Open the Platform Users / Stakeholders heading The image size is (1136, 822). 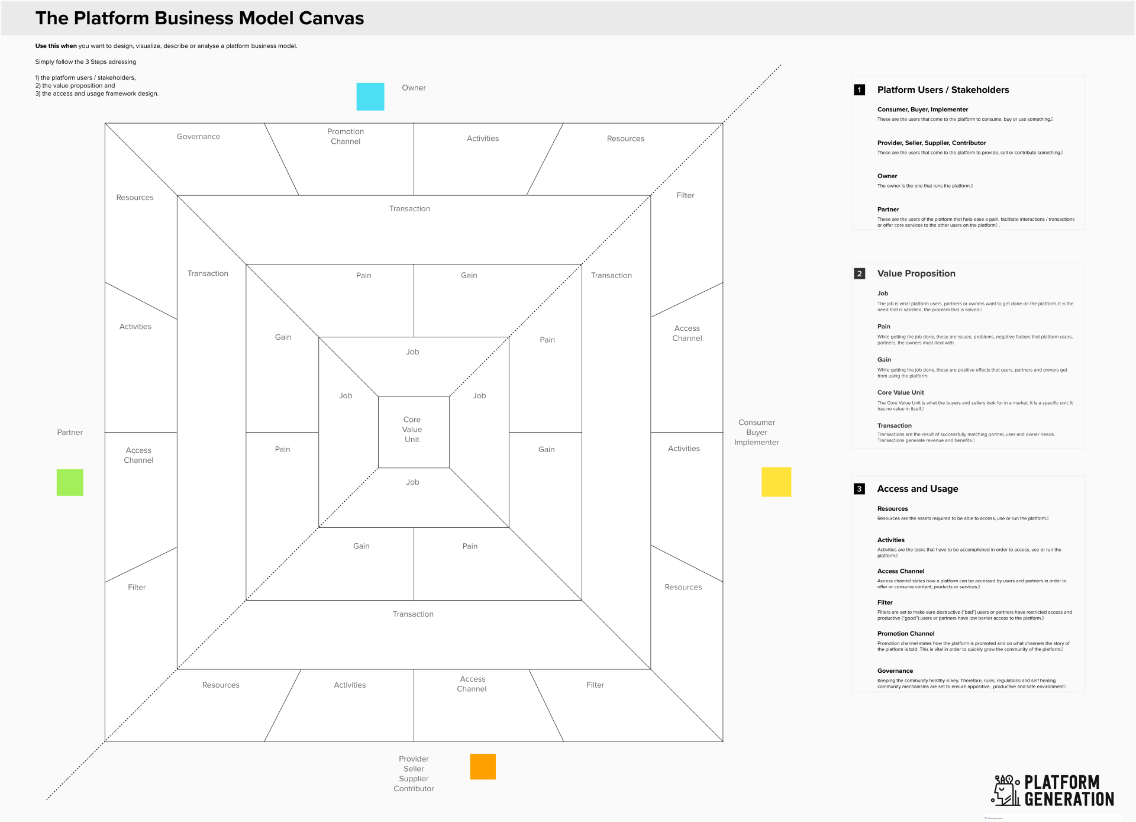pos(943,90)
